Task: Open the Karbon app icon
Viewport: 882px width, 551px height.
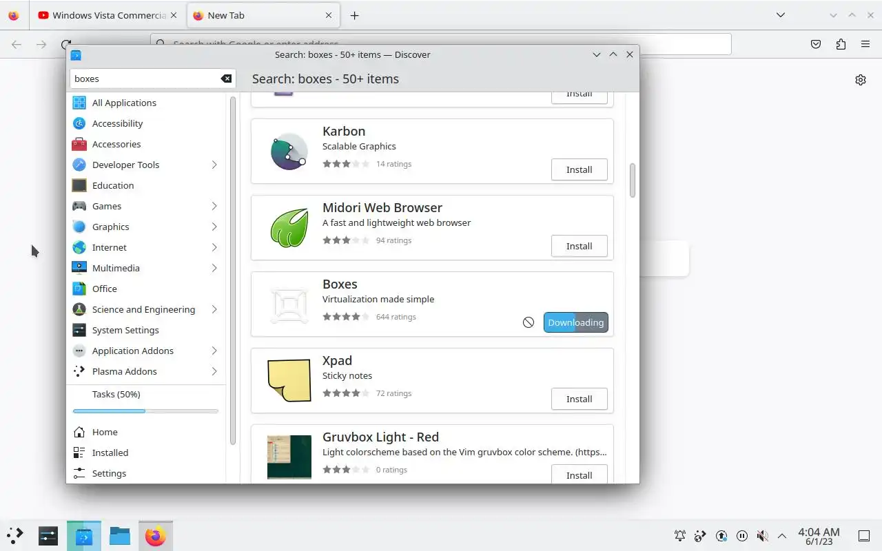Action: click(289, 151)
